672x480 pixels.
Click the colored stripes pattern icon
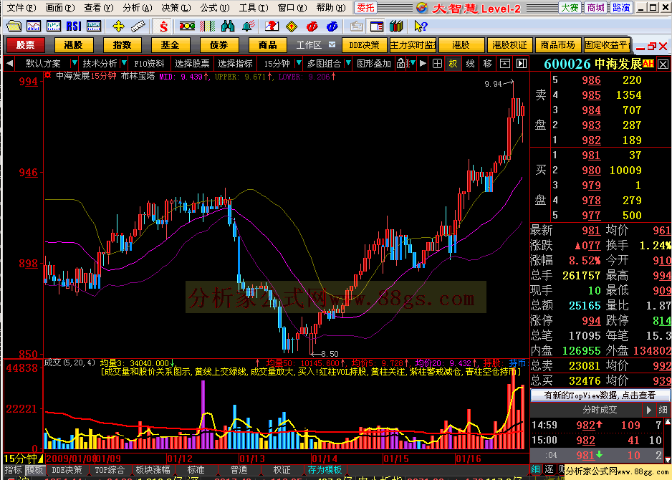(208, 27)
